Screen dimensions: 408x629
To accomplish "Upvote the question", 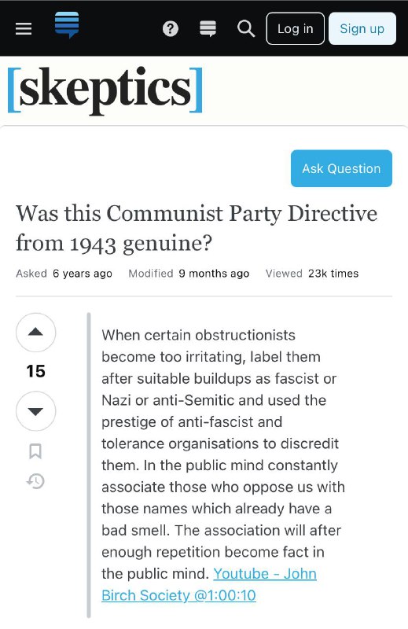I will click(35, 333).
